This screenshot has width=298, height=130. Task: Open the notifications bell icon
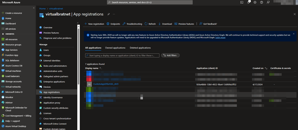tap(248, 2)
